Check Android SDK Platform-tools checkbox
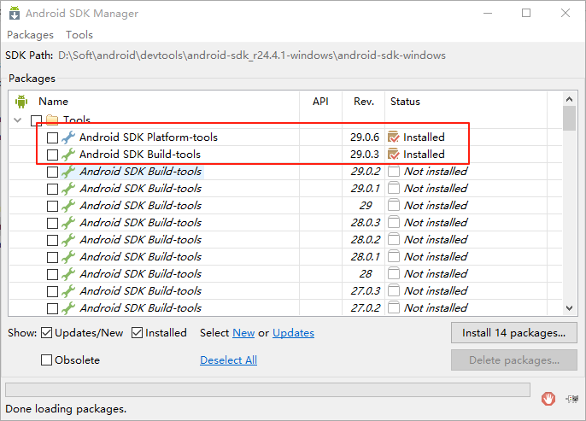586x421 pixels. 52,137
